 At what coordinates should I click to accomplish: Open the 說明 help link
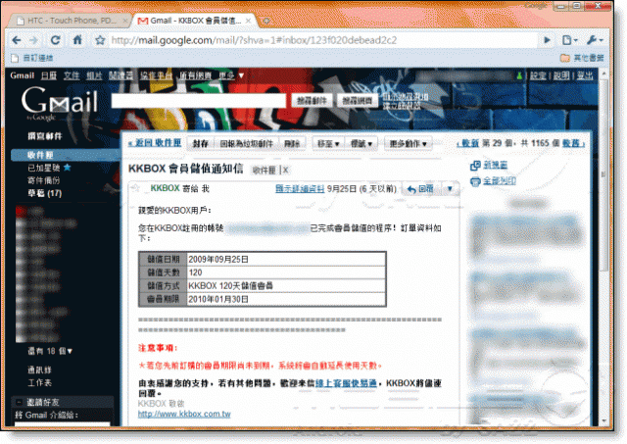pos(561,75)
